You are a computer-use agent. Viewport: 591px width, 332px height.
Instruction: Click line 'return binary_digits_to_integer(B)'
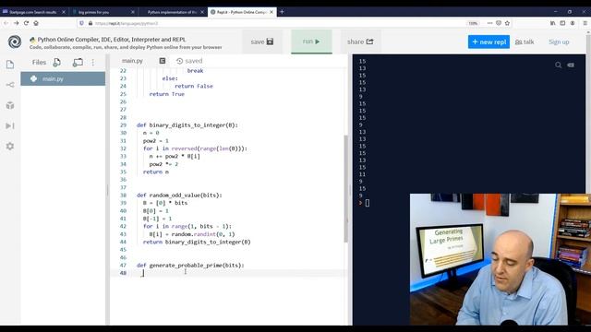(197, 242)
